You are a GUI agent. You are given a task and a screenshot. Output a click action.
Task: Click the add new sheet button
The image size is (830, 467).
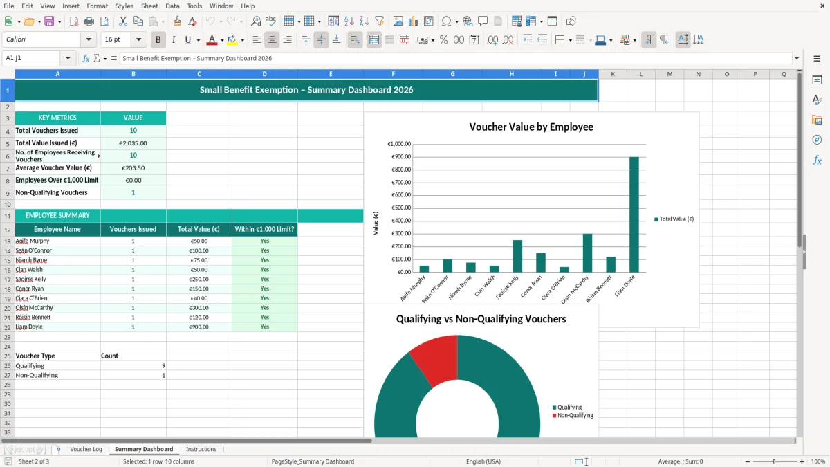58,450
